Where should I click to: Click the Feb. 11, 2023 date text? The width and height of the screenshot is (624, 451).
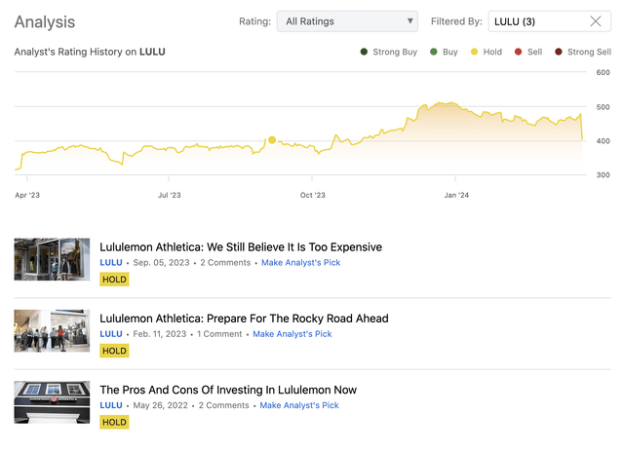point(160,334)
